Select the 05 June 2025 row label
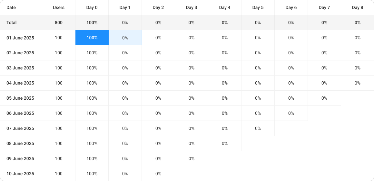Viewport: 374px width, 181px height. pyautogui.click(x=20, y=98)
